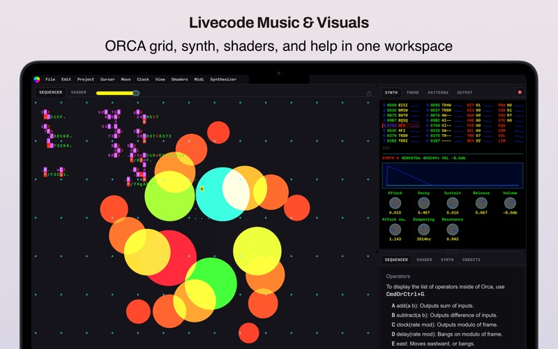
Task: Open SYNTH tab in the help panel
Action: pos(447,260)
